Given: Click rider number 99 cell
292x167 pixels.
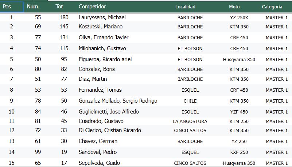Looking at the screenshot, I should click(38, 152).
